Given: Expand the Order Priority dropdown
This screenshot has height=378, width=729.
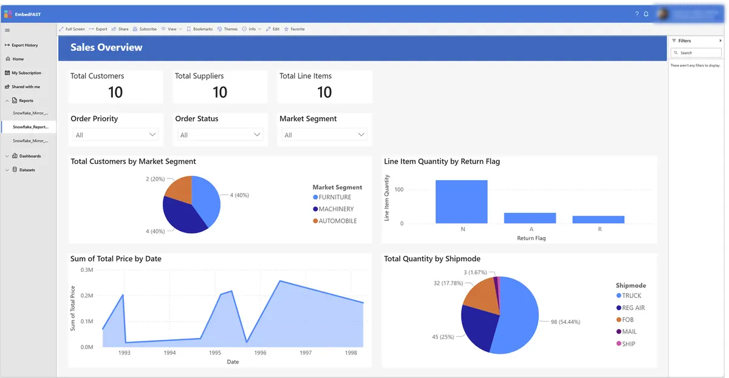Looking at the screenshot, I should [115, 135].
